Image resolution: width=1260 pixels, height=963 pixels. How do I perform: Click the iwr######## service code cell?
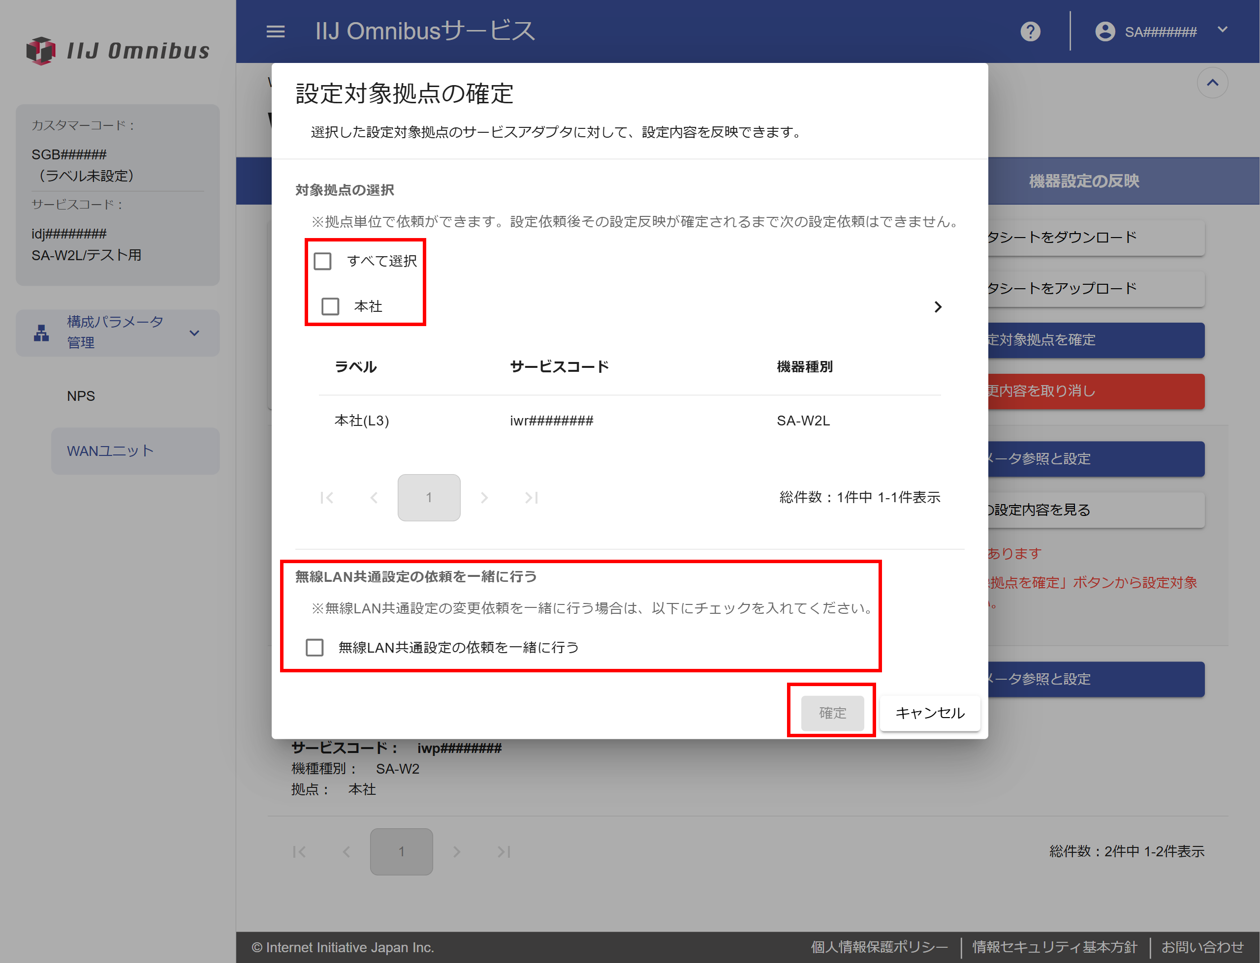click(552, 421)
